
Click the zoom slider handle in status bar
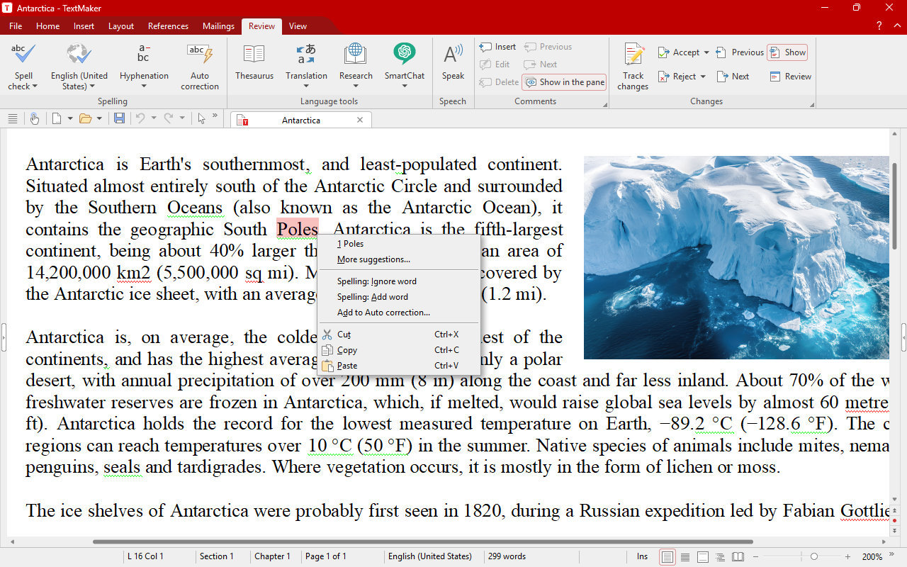(814, 556)
